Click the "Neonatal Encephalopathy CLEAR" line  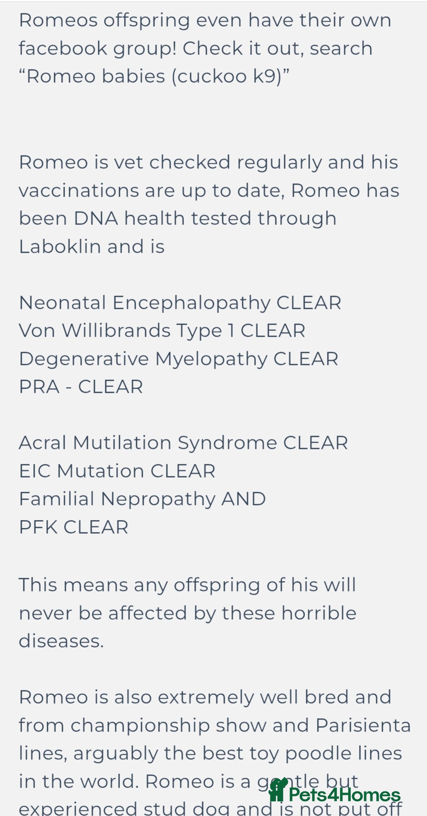tap(180, 303)
